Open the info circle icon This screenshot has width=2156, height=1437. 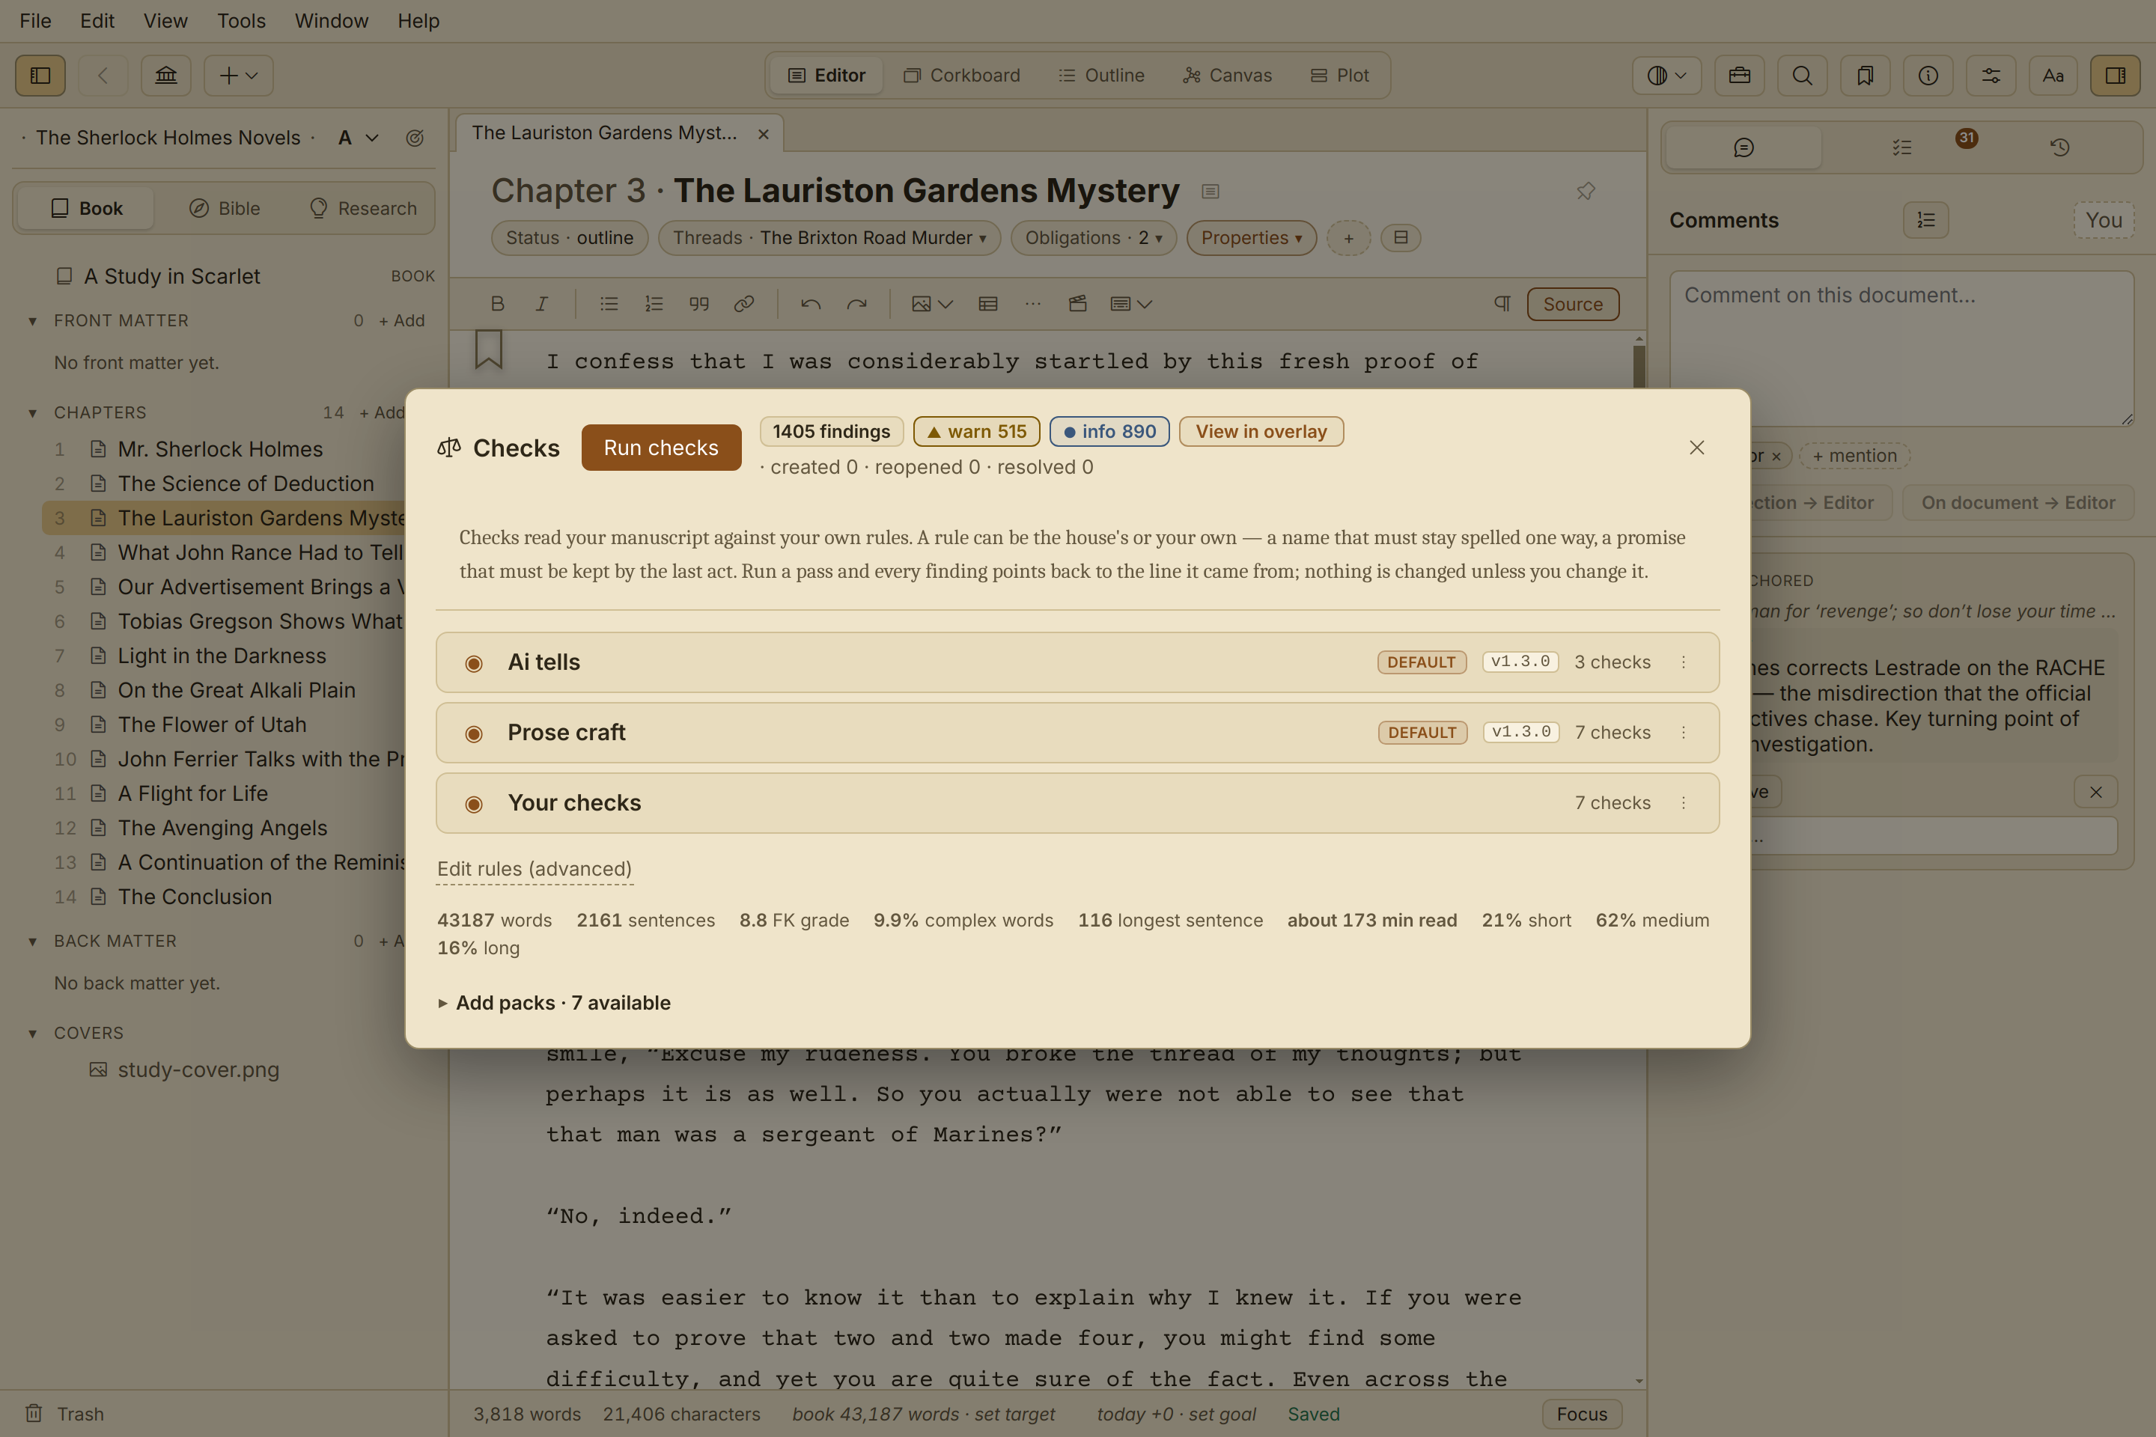[x=1928, y=75]
